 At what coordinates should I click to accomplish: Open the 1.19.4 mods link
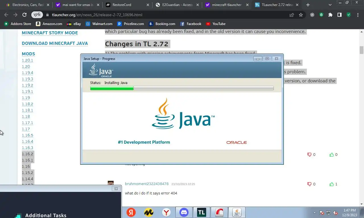pyautogui.click(x=28, y=73)
